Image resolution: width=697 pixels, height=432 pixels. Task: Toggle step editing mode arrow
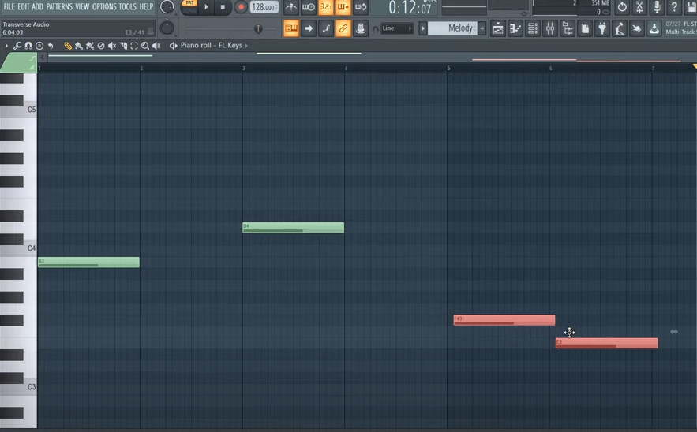(309, 28)
